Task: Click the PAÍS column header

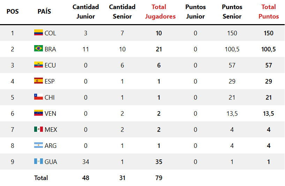Action: click(44, 12)
